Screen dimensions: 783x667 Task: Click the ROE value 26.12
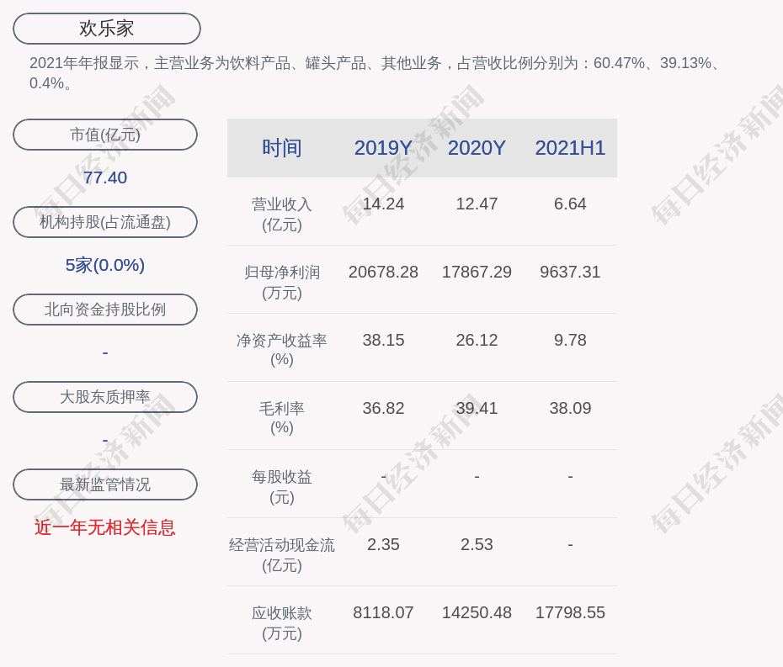[477, 341]
